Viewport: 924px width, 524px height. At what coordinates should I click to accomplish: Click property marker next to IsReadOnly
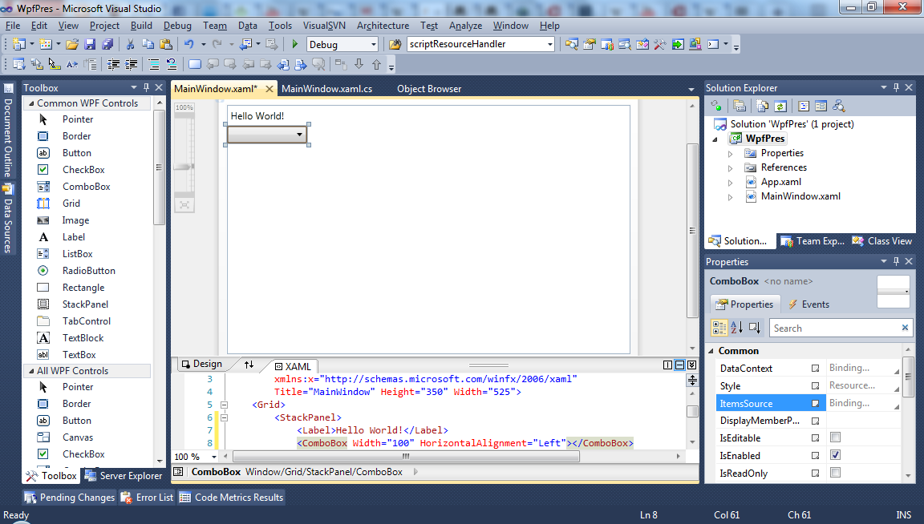click(x=816, y=474)
